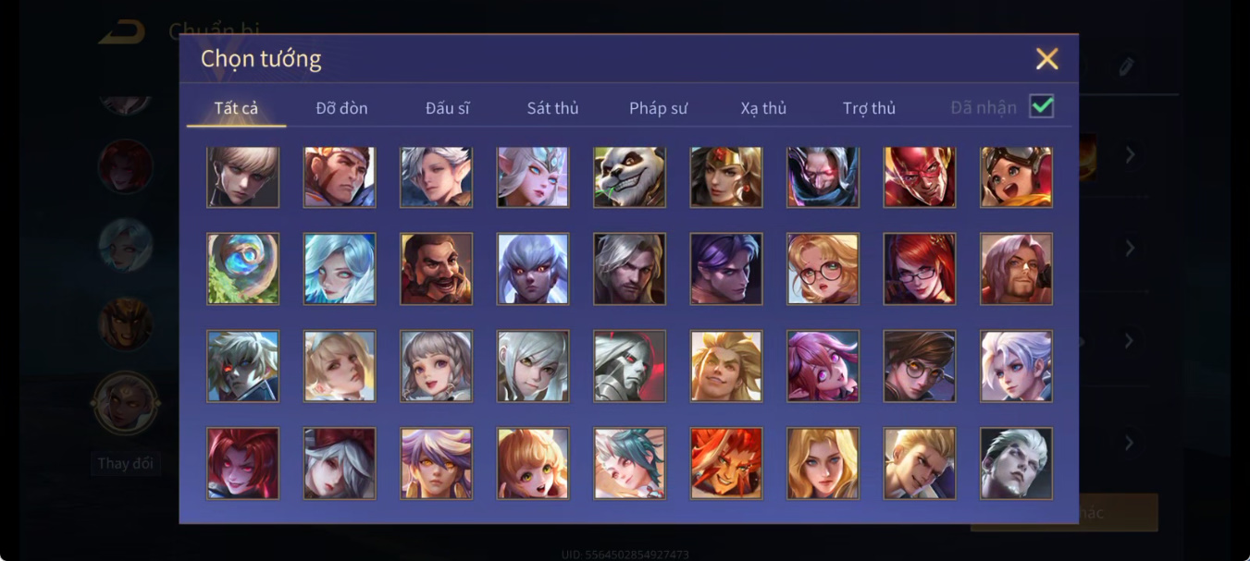This screenshot has height=561, width=1250.
Task: Select the silver armored knight hero
Action: coord(629,366)
